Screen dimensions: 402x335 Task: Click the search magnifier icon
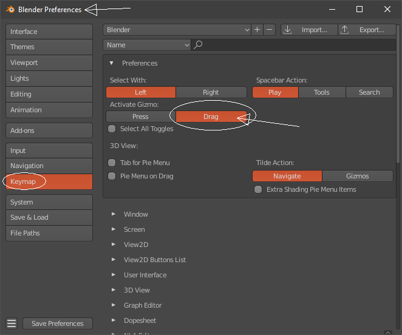click(x=198, y=45)
